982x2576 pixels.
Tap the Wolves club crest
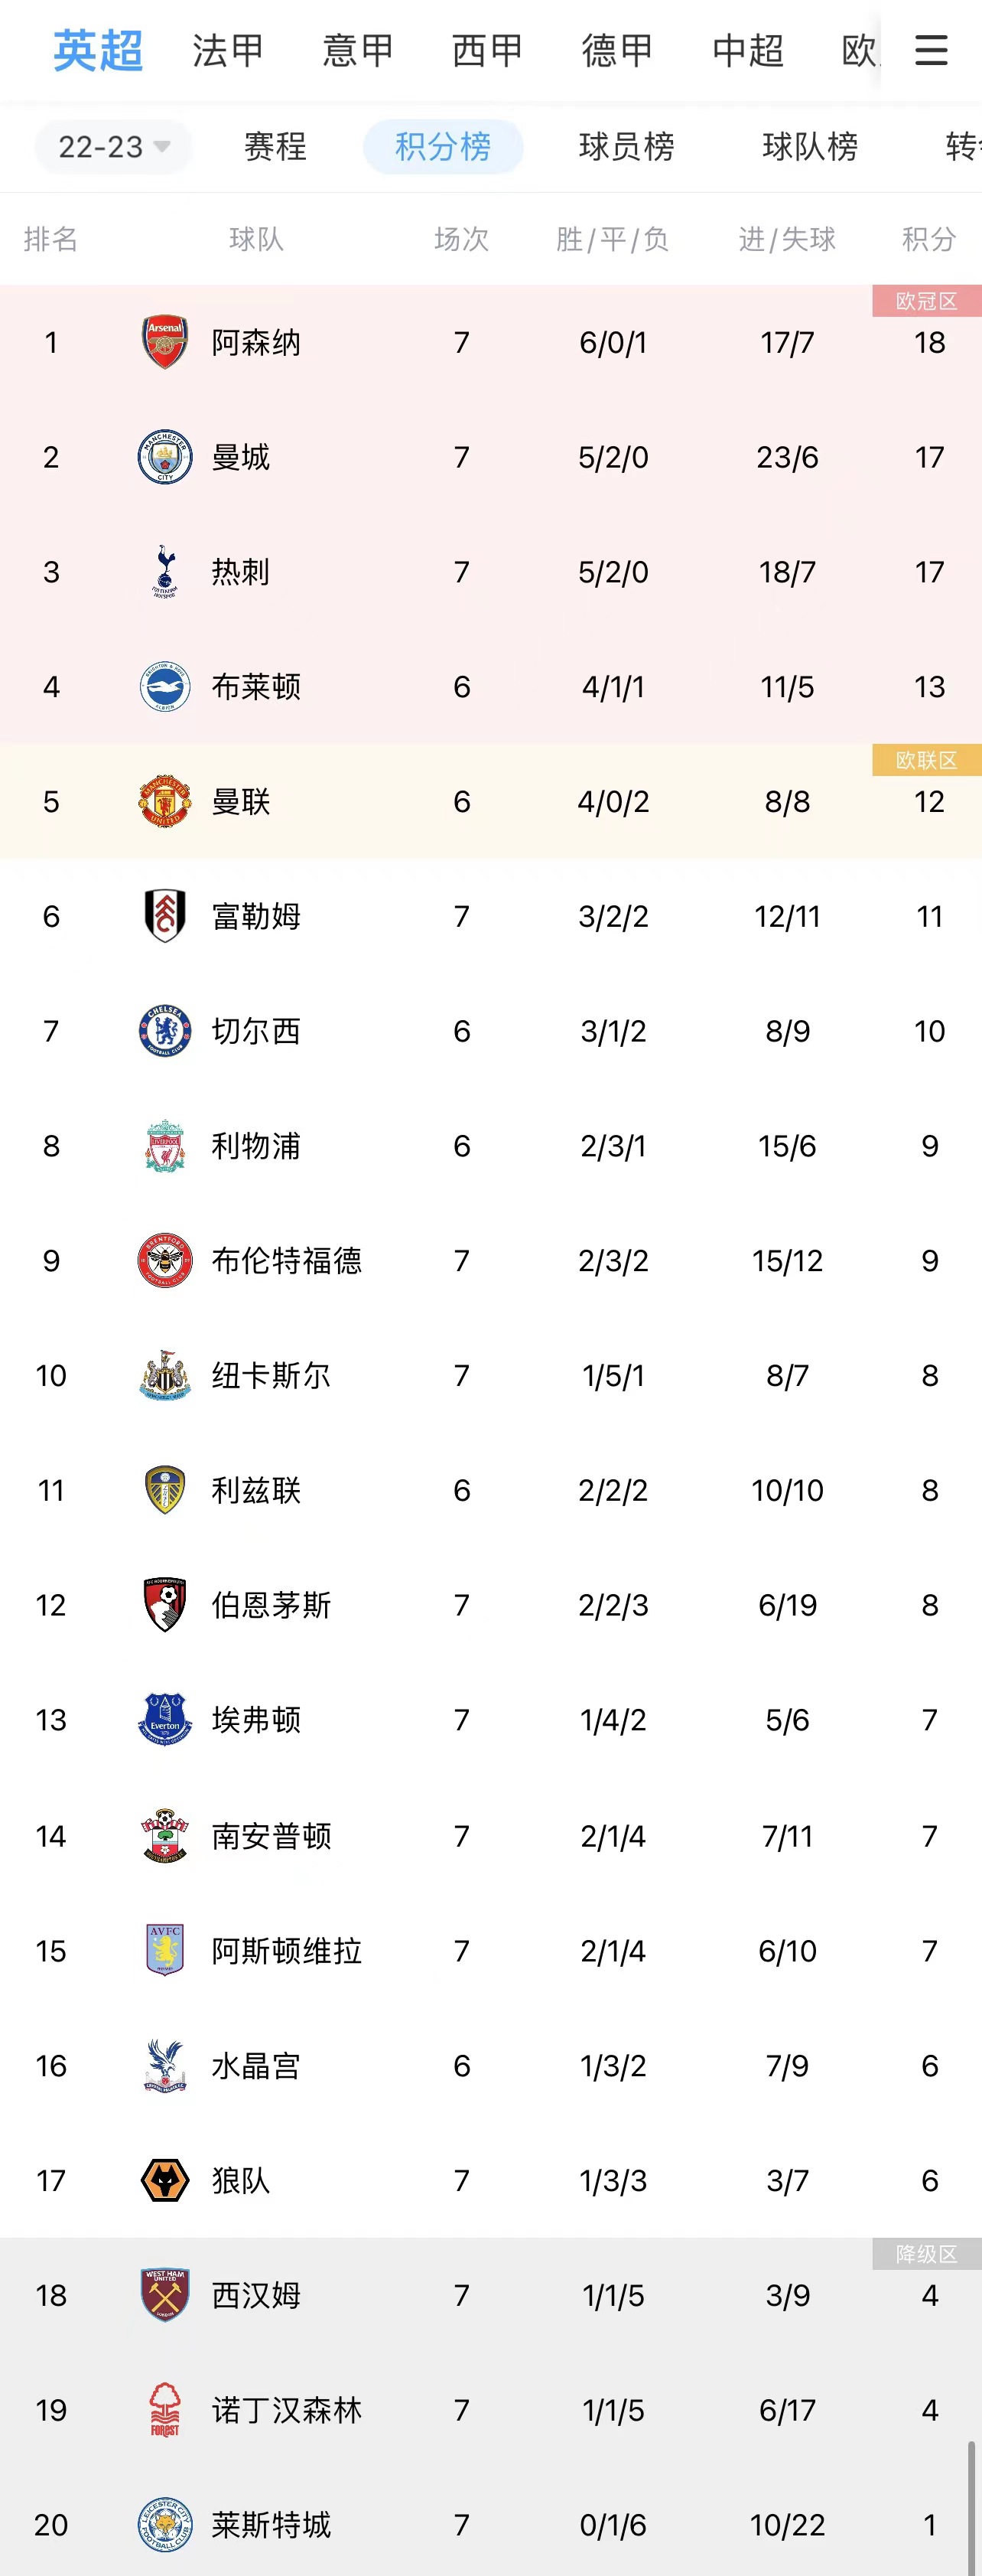[165, 2180]
